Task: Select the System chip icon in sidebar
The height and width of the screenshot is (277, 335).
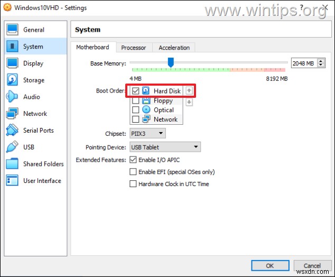Action: click(12, 46)
